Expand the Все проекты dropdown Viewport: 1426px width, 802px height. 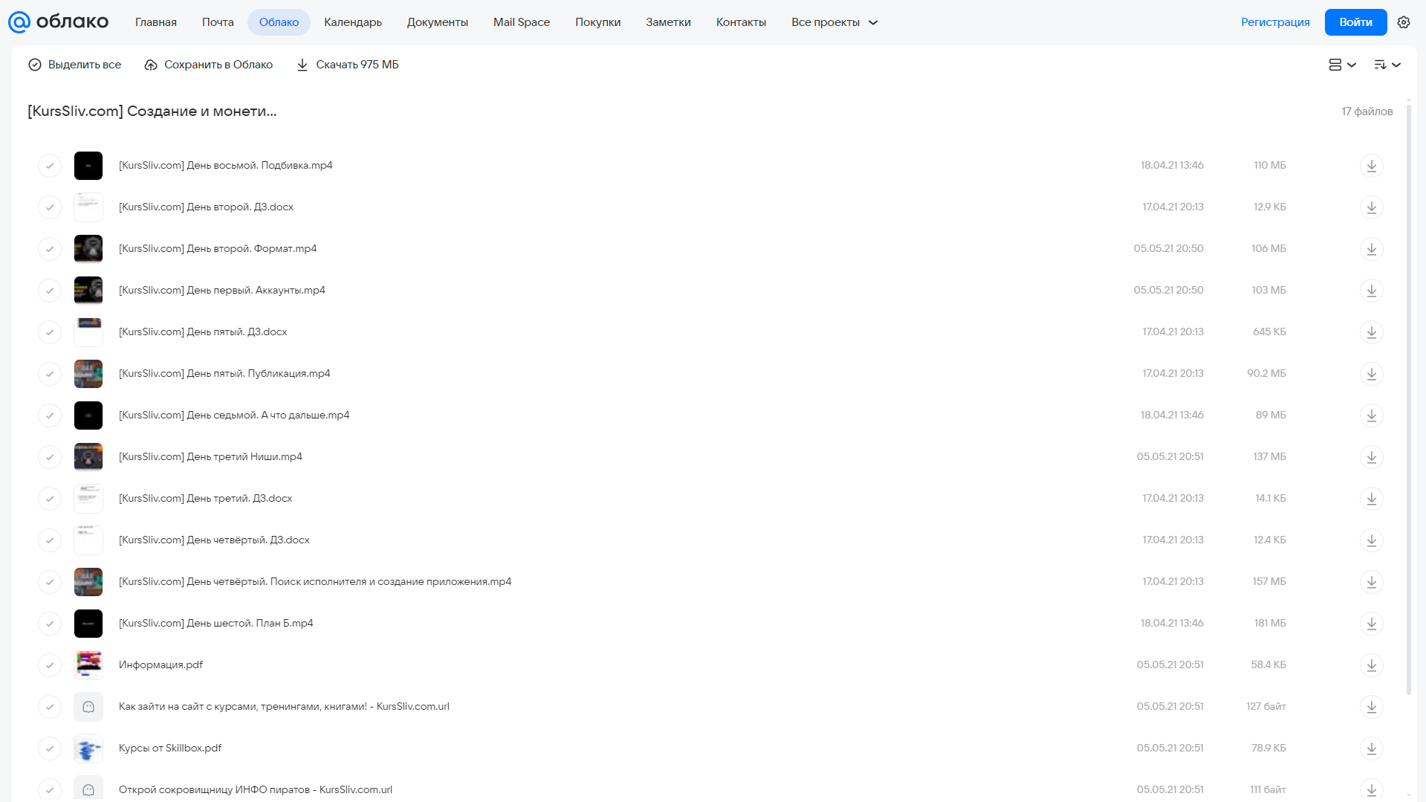coord(834,22)
